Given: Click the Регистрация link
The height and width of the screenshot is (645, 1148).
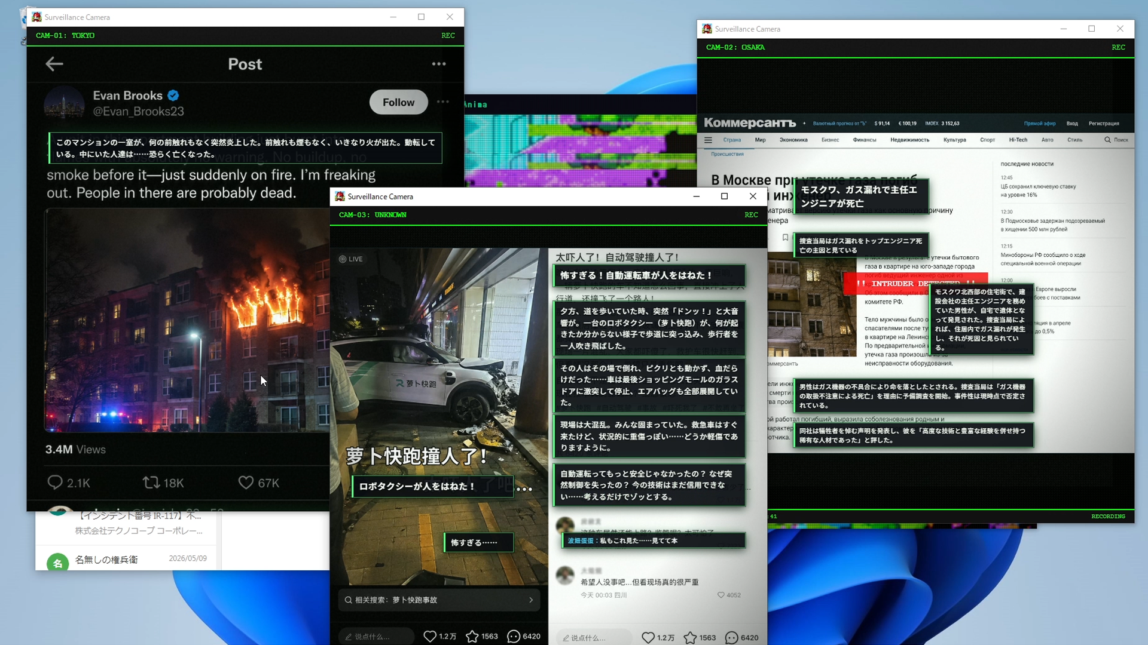Looking at the screenshot, I should 1104,124.
